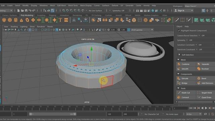Viewport: 215px width, 121px height.
Task: Create a polygon cube from shelf
Action: click(10, 20)
